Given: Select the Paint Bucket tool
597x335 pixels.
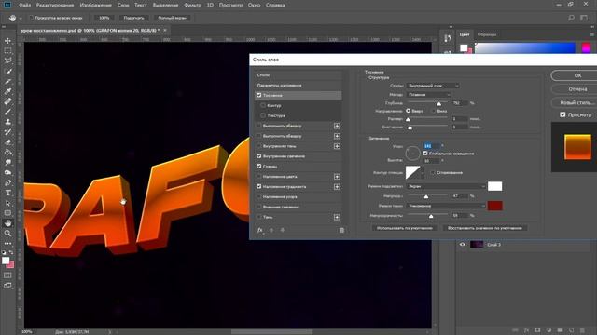Looking at the screenshot, I should (x=7, y=153).
